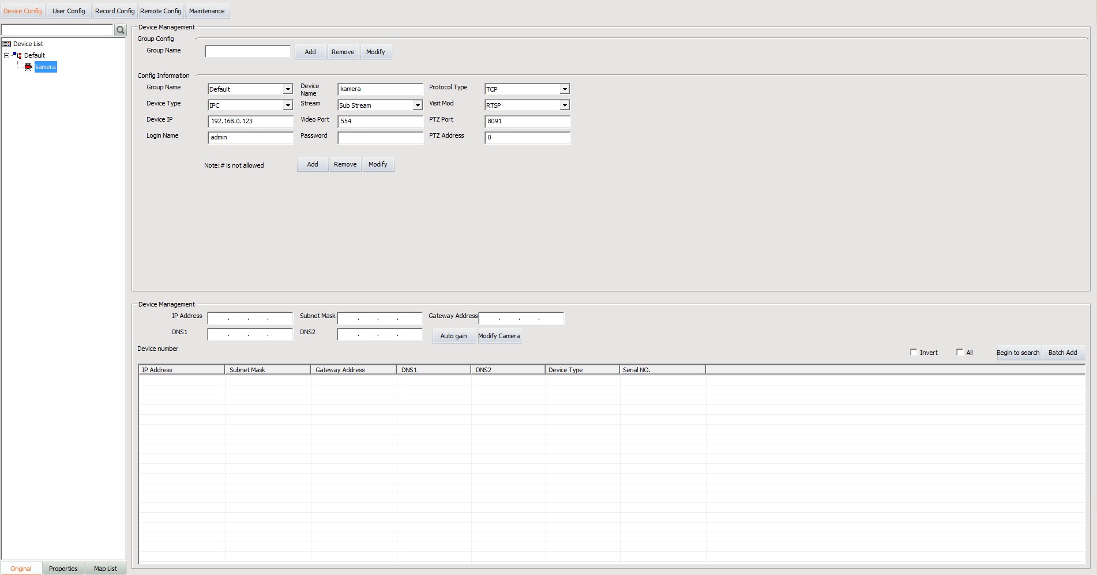The width and height of the screenshot is (1097, 575).
Task: Switch to the Remote Config tab
Action: (161, 11)
